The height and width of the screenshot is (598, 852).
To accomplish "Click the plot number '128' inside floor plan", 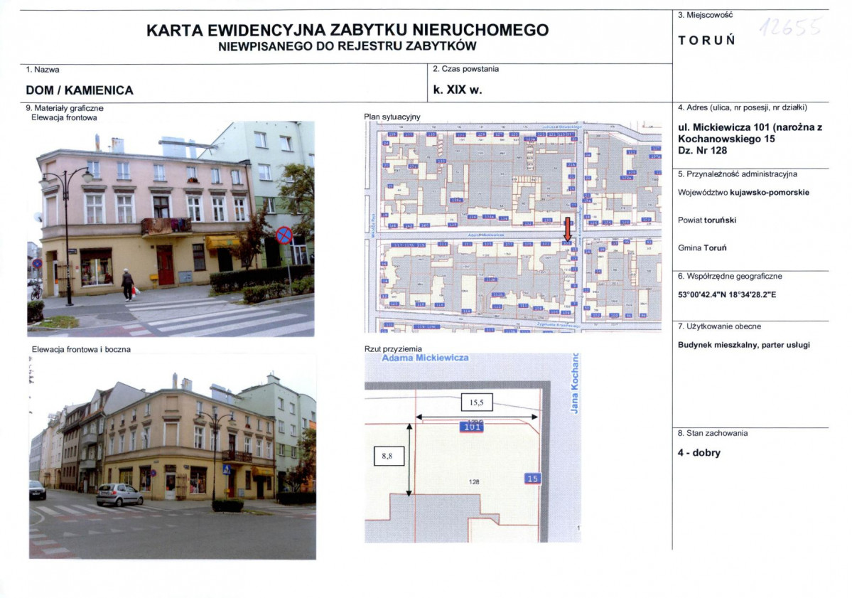I will [x=475, y=482].
